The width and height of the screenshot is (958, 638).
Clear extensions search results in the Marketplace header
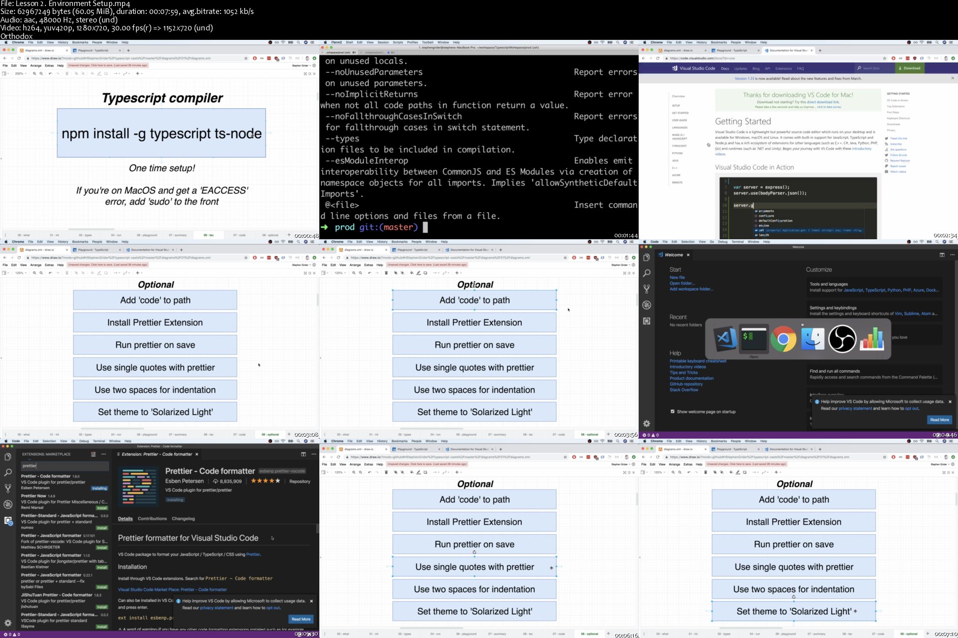tap(93, 454)
